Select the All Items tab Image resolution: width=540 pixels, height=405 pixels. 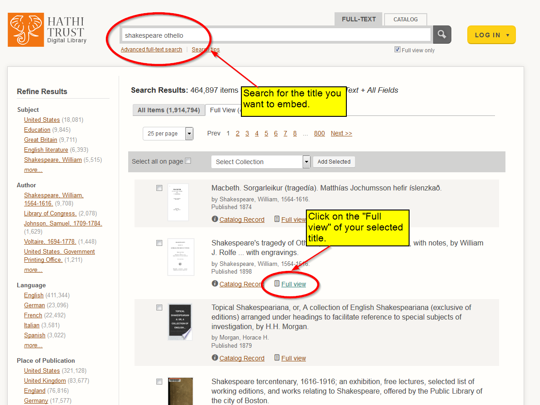(x=169, y=110)
